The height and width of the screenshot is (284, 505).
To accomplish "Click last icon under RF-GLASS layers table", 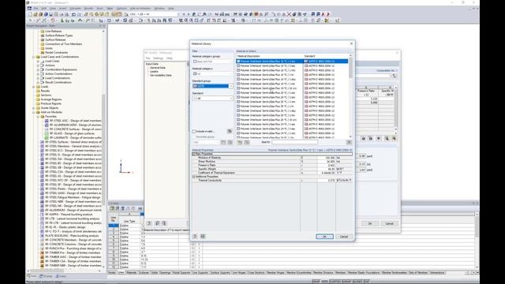I will [x=394, y=139].
